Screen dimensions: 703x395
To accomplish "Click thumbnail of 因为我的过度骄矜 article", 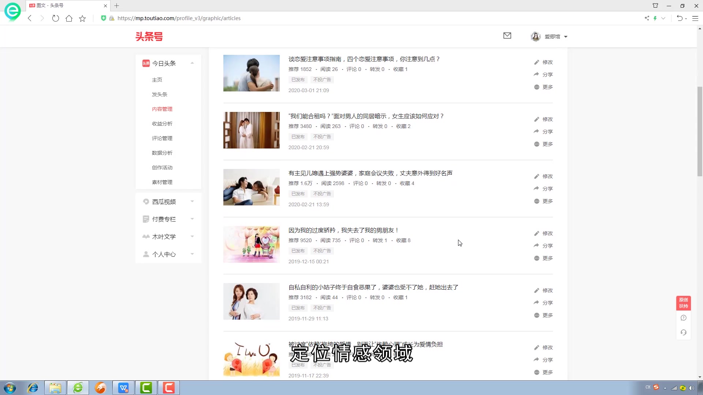I will [252, 244].
